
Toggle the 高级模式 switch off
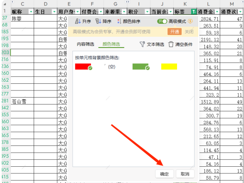[162, 21]
